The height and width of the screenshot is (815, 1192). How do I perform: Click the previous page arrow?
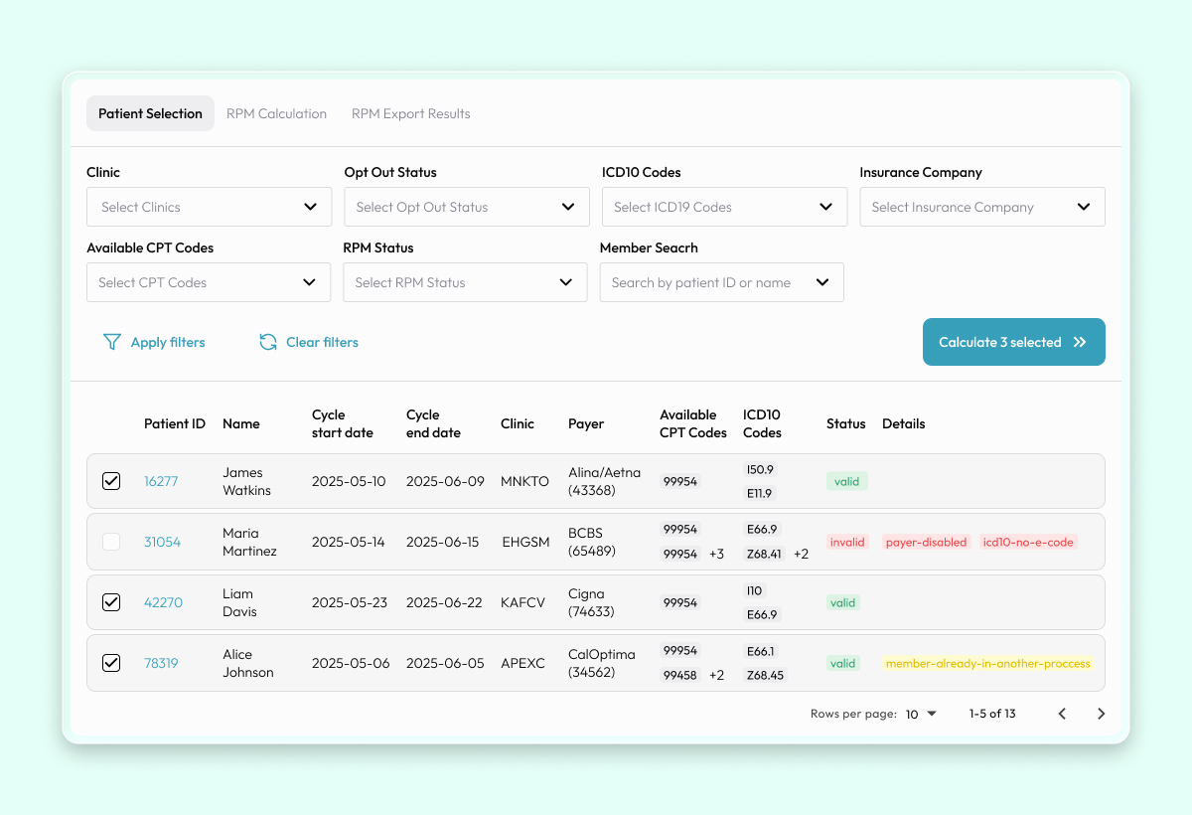(1062, 714)
